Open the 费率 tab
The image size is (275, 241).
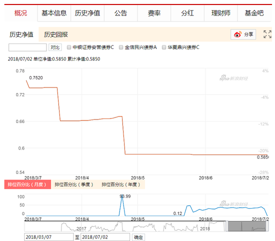(154, 13)
